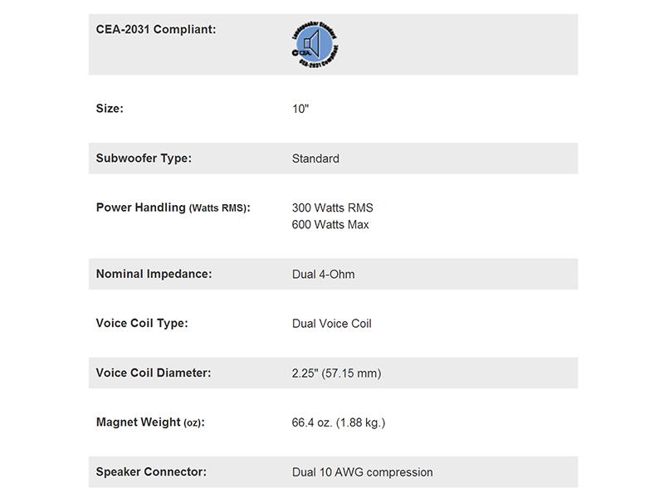This screenshot has width=664, height=498.
Task: Click the "Size:" label
Action: pos(110,109)
